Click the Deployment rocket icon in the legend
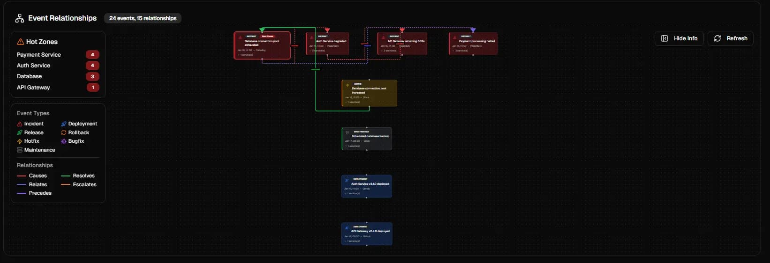The height and width of the screenshot is (263, 770). point(64,124)
